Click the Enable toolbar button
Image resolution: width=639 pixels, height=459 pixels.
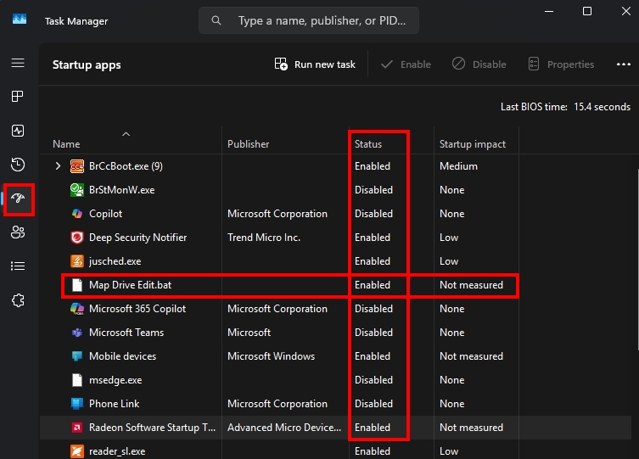pyautogui.click(x=406, y=64)
